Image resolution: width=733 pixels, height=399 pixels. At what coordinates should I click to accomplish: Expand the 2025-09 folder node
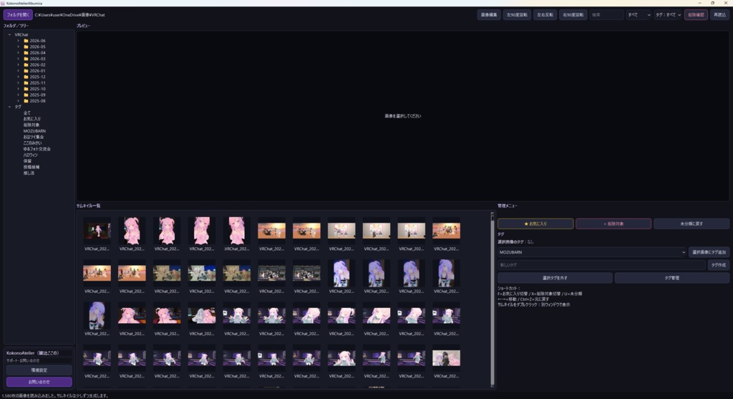18,95
